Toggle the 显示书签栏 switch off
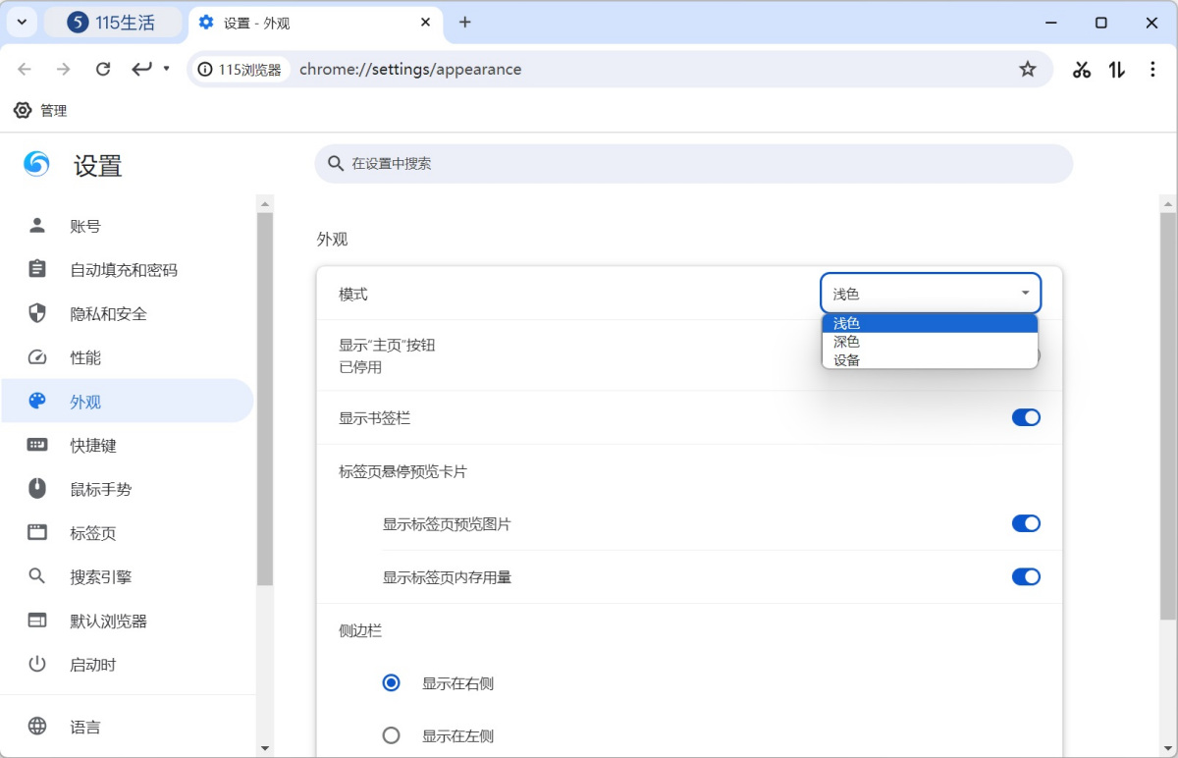The width and height of the screenshot is (1178, 758). click(x=1026, y=418)
